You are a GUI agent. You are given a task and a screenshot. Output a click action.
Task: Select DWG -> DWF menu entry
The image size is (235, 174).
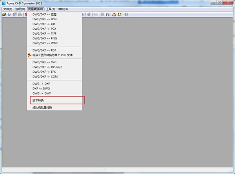[54, 93]
